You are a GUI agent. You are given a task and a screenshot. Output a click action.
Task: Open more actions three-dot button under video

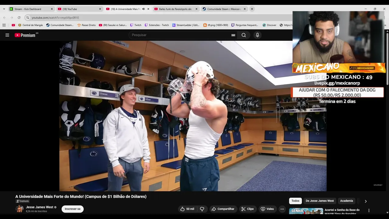click(x=282, y=209)
